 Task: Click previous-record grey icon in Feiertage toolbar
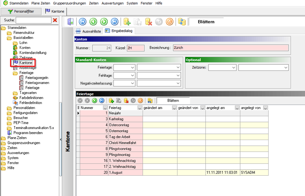(x=87, y=100)
